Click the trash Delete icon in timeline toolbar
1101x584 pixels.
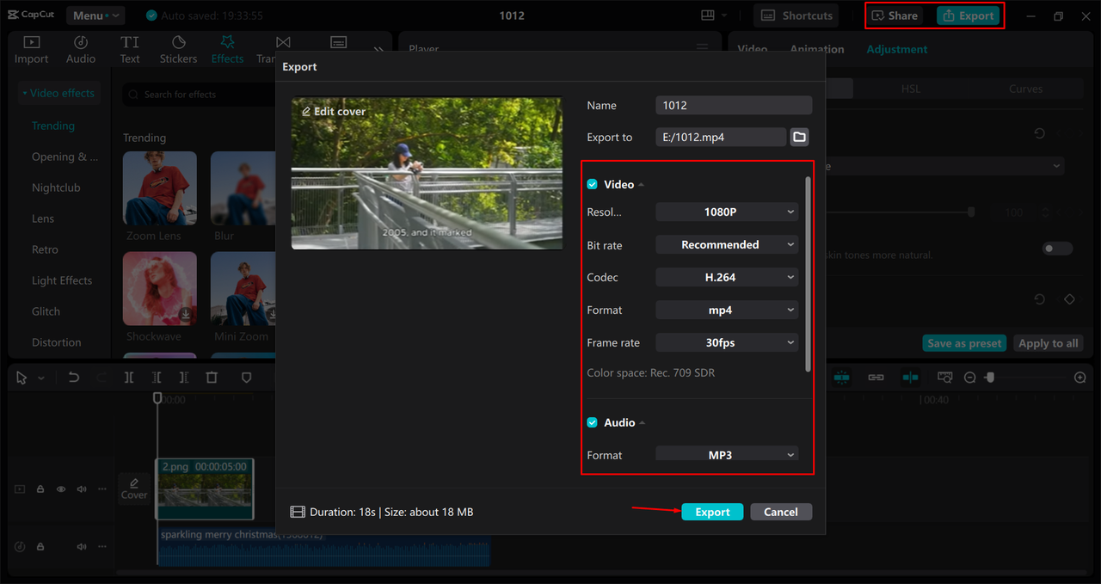coord(212,378)
